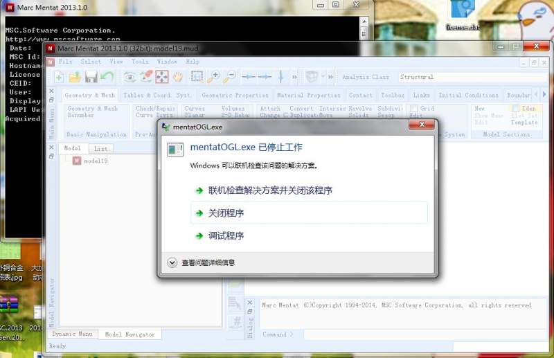554x358 pixels.
Task: Click the zoom out magnifier icon
Action: click(x=230, y=77)
